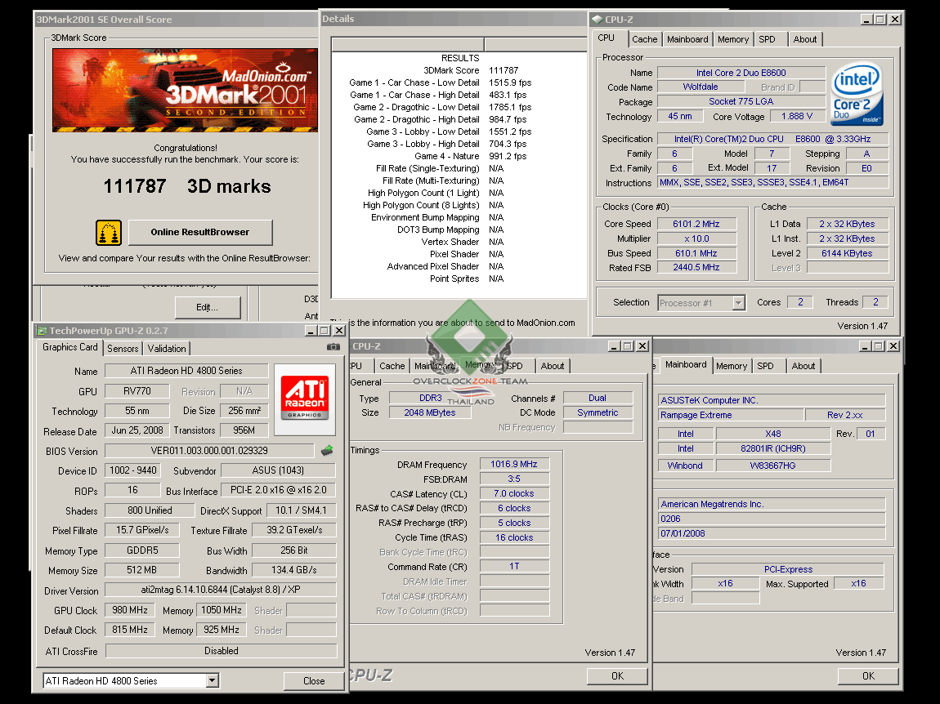
Task: Click the BIOS Version field in GPU-Z
Action: [x=209, y=451]
